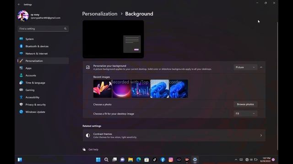Viewport: 293px width, 164px height.
Task: Click the Browse photos button
Action: 245,104
